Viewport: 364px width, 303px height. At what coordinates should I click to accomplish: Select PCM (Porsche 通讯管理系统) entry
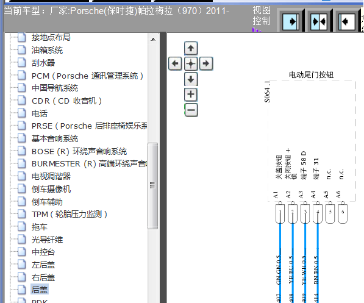(x=87, y=76)
